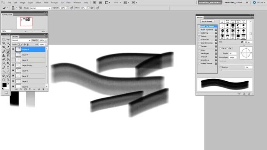Select the Paint Bucket tool

point(8,59)
